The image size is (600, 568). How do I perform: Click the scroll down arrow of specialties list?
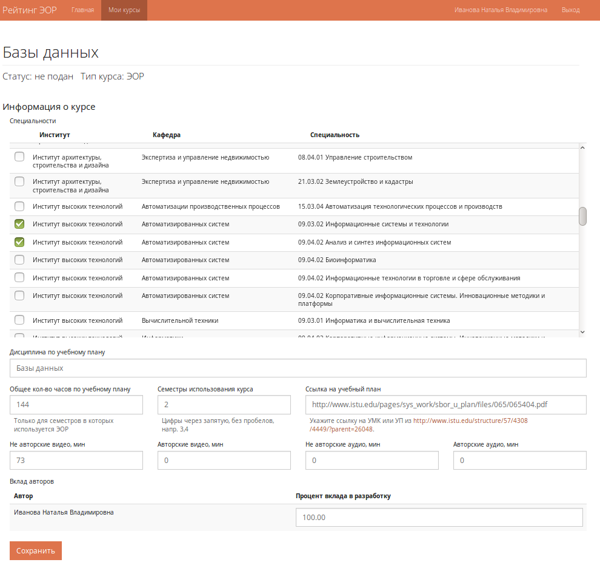point(582,332)
